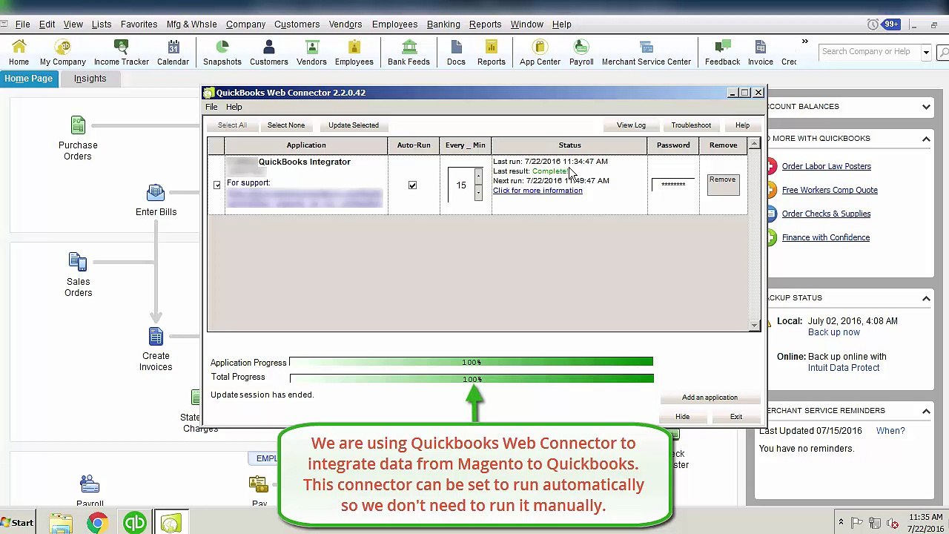The width and height of the screenshot is (949, 534).
Task: Open the Lists menu
Action: tap(102, 24)
